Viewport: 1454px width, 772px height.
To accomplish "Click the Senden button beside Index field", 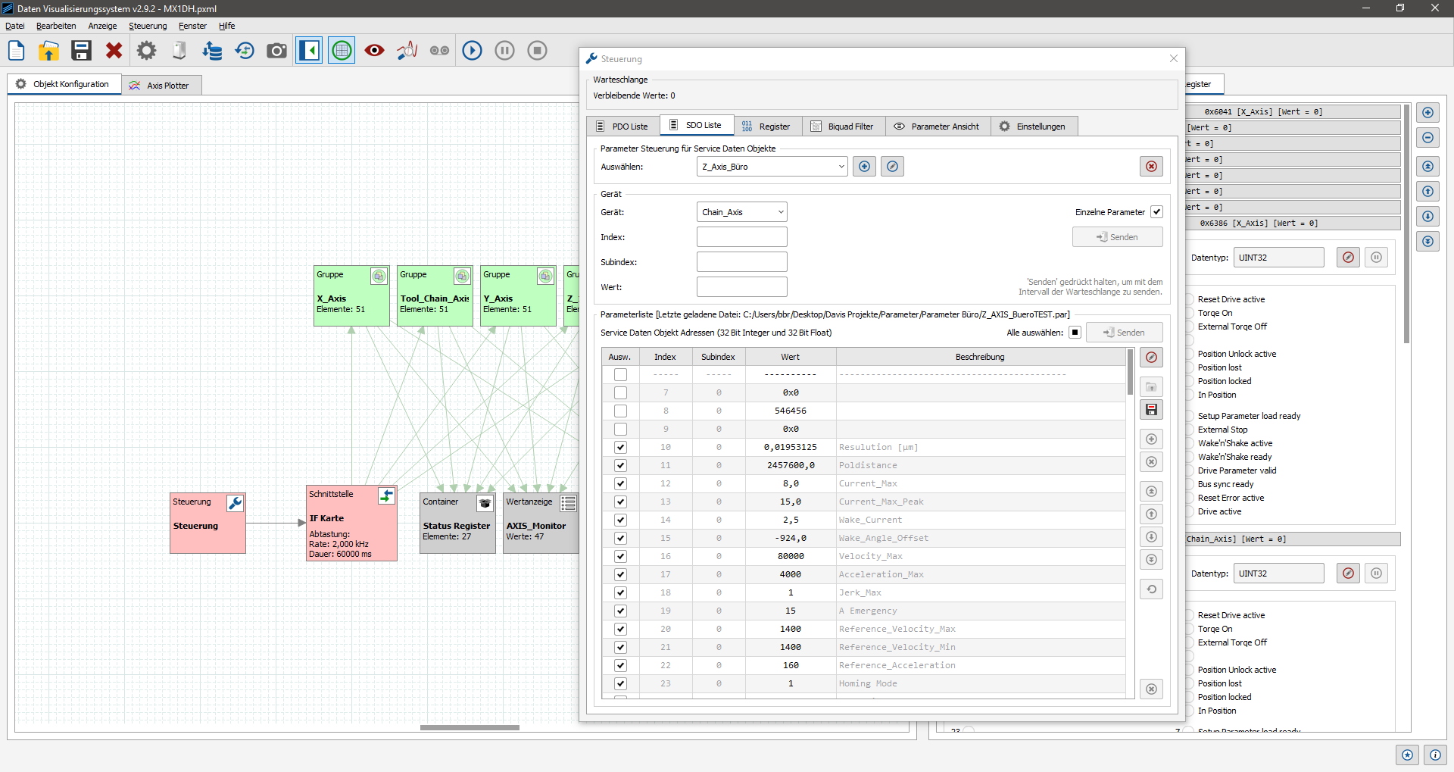I will (x=1117, y=237).
